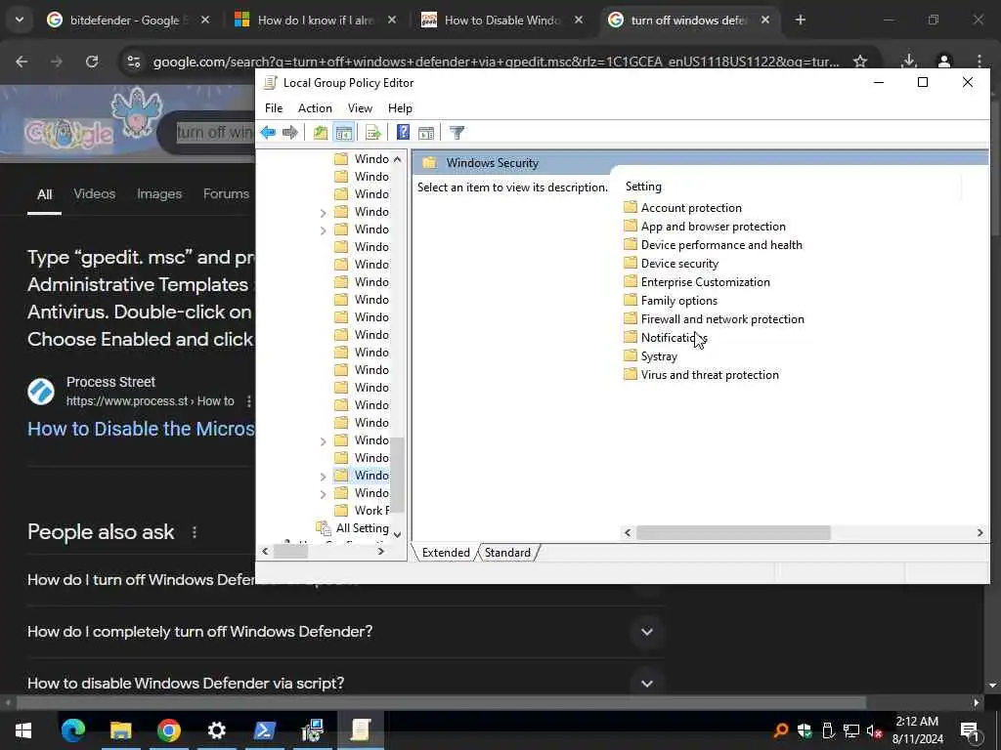Select the Device security folder
This screenshot has height=750, width=1001.
coord(671,264)
